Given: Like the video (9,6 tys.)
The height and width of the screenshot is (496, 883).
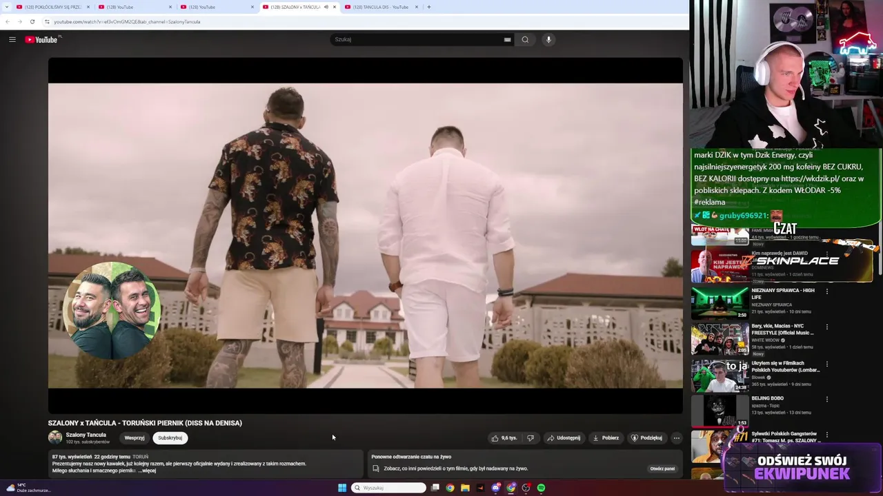Looking at the screenshot, I should pos(504,438).
